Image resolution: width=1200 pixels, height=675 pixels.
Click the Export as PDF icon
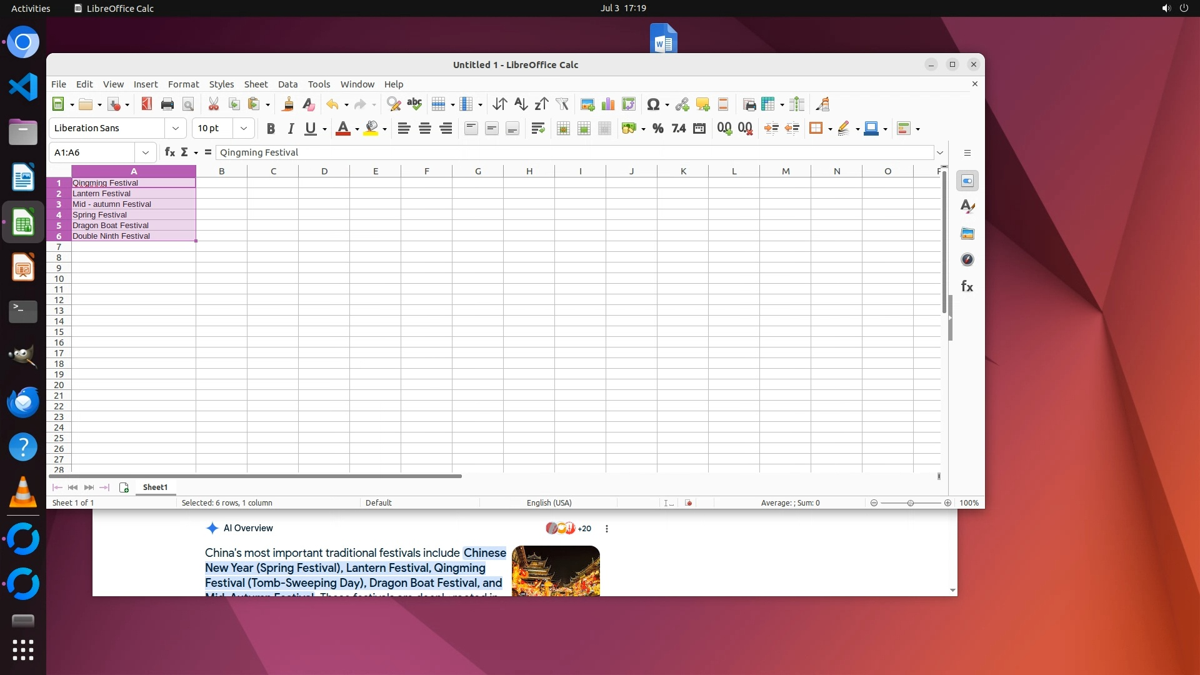(x=146, y=104)
